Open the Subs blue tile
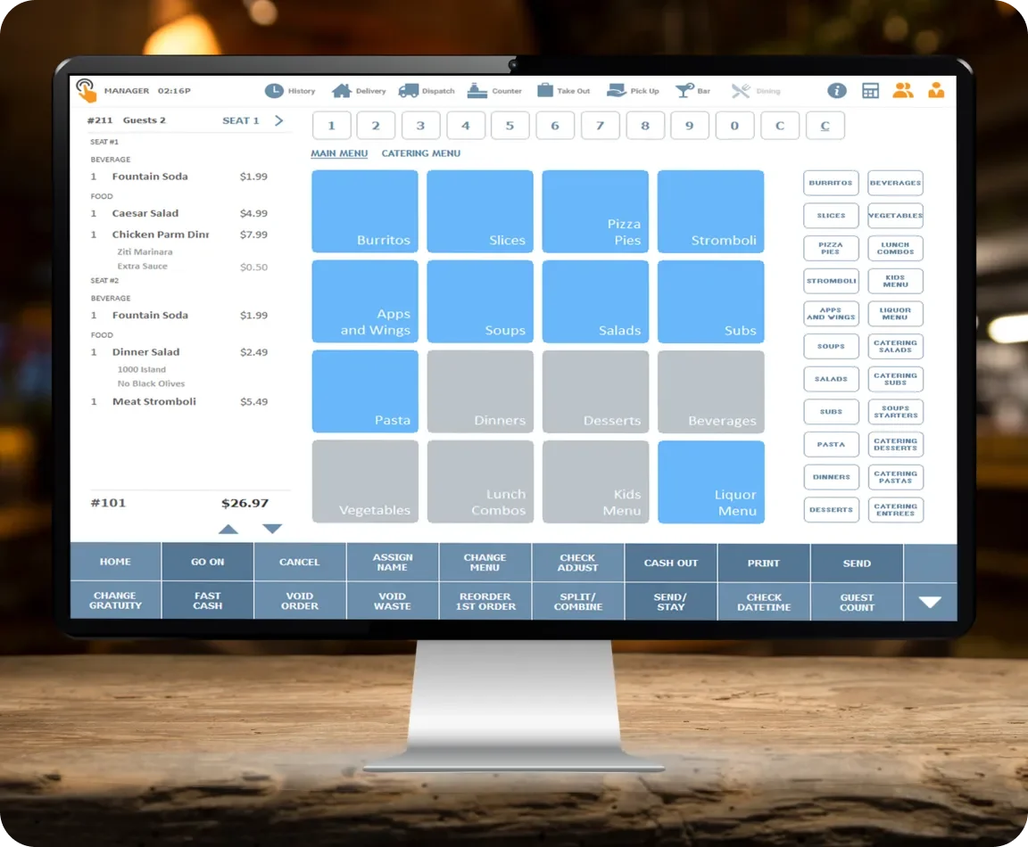 click(x=710, y=301)
